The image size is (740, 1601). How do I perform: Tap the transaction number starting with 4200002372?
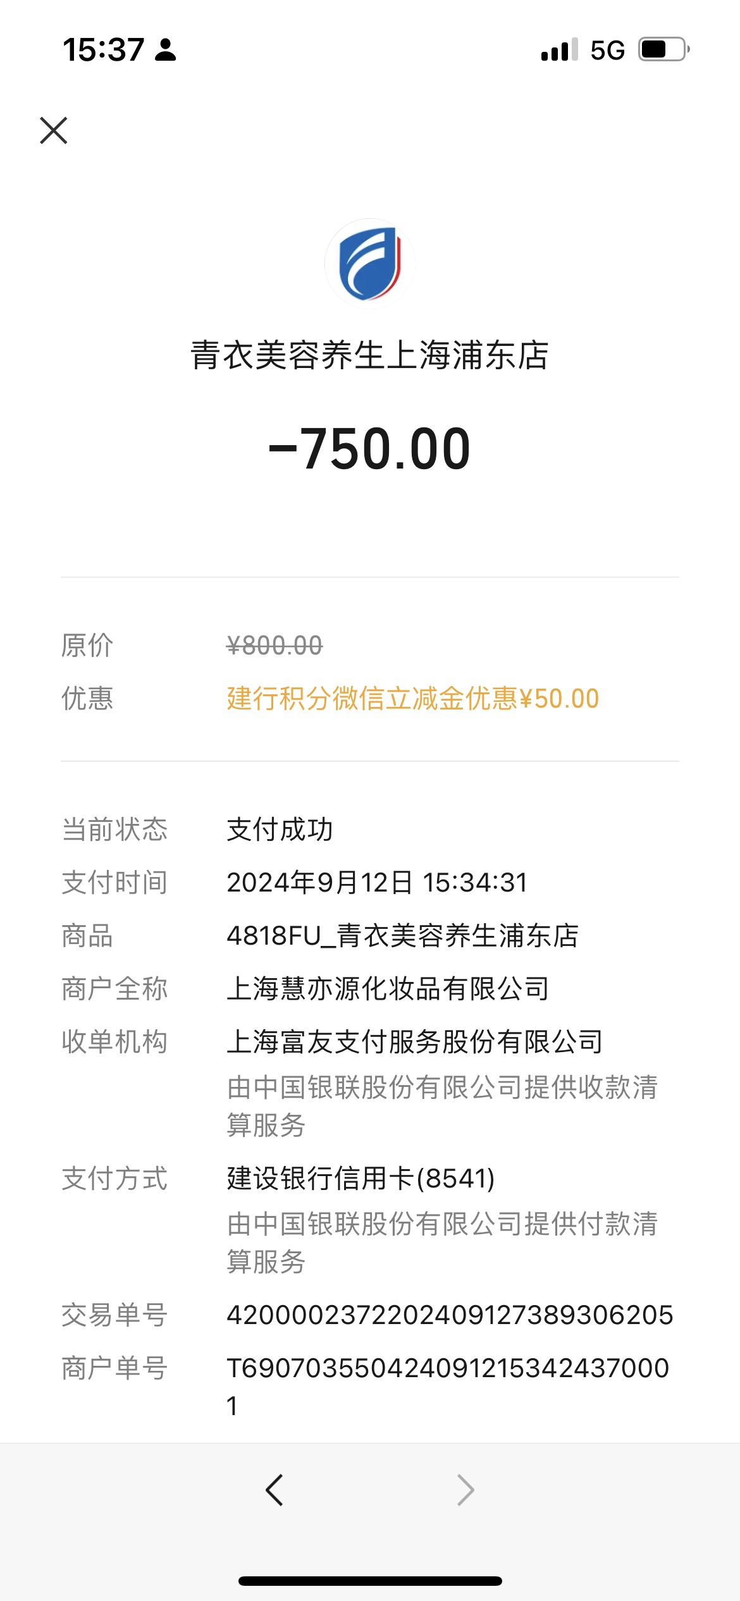[x=450, y=1315]
